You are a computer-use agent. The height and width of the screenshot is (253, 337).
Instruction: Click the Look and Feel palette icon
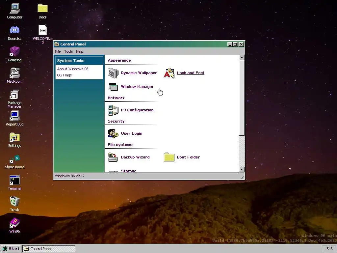(169, 73)
